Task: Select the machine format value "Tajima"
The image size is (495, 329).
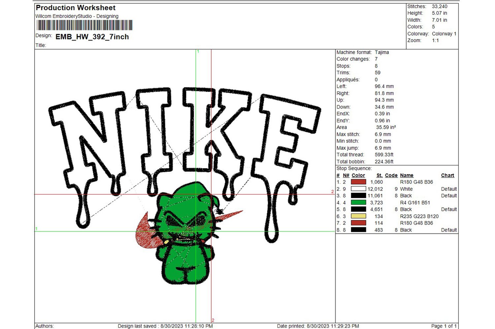Action: pos(382,52)
